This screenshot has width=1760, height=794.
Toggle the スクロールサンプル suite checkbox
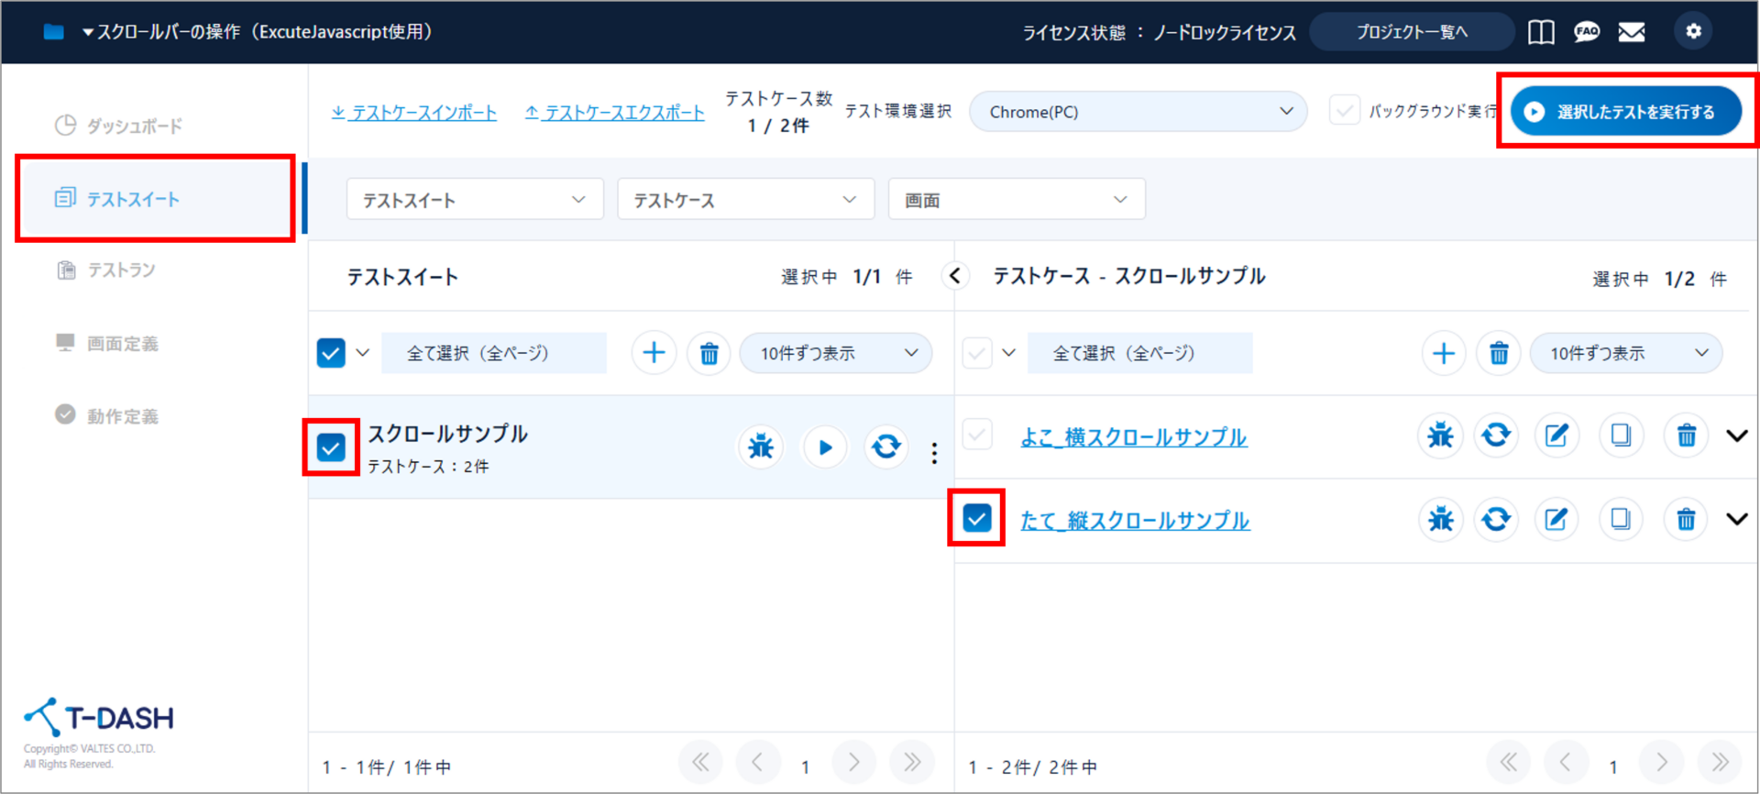pyautogui.click(x=331, y=447)
